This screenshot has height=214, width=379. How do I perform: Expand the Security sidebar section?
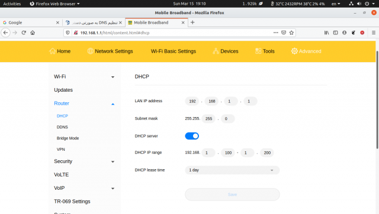point(113,161)
